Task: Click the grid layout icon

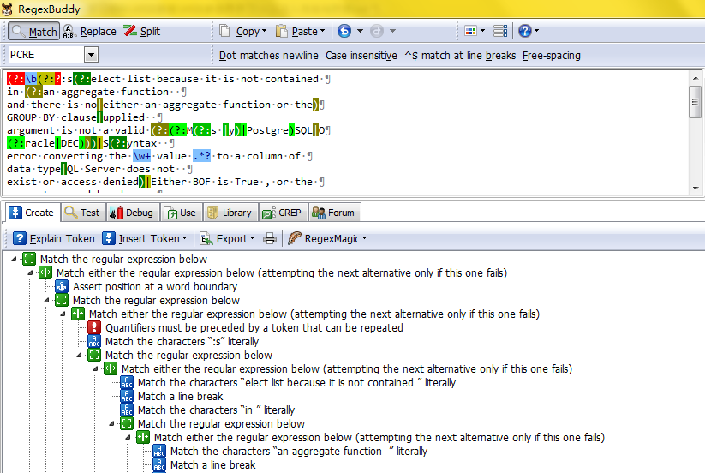Action: (x=471, y=31)
